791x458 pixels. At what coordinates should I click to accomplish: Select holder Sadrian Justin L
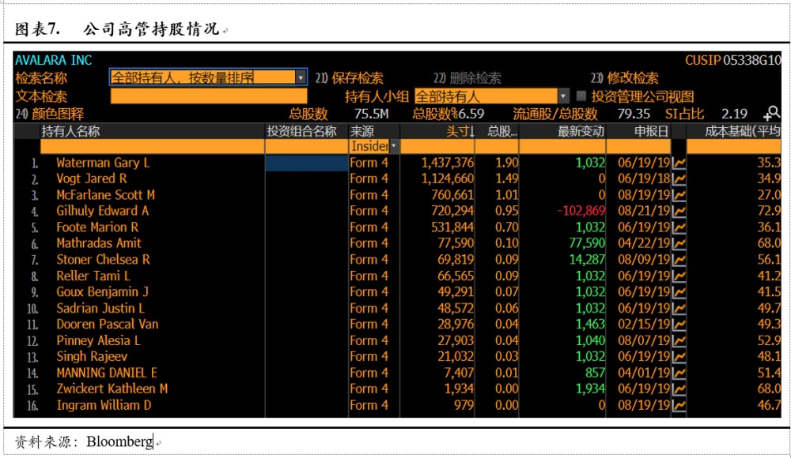[x=100, y=308]
